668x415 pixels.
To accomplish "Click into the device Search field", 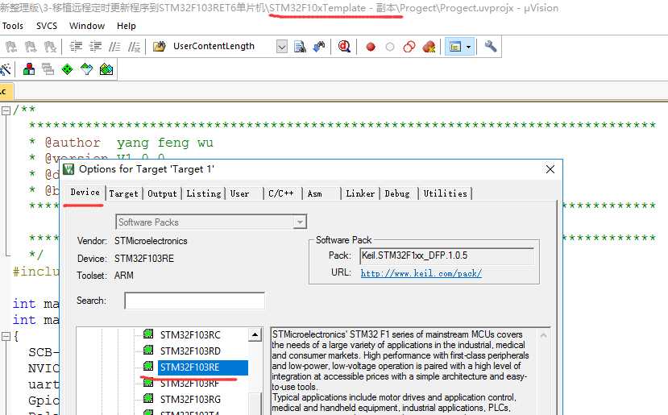I will click(x=194, y=301).
